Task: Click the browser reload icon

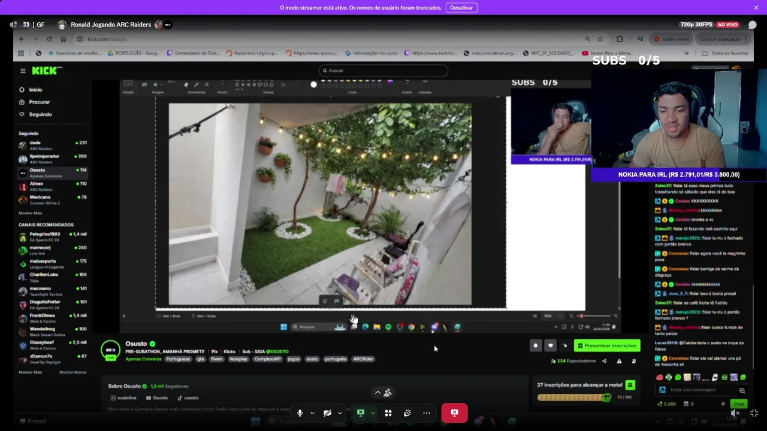Action: [49, 39]
